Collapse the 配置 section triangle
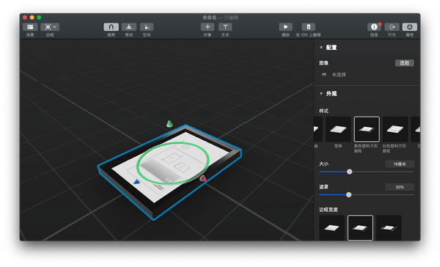 coord(321,48)
